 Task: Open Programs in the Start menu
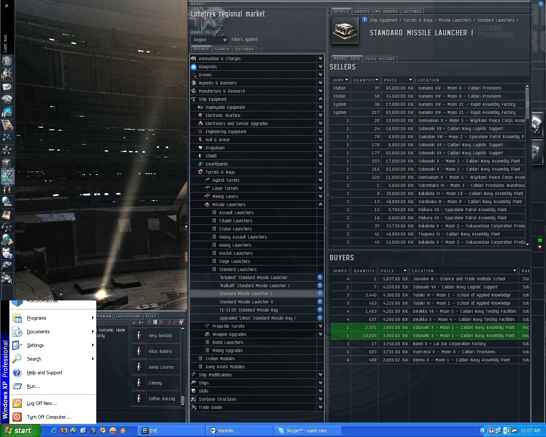pos(53,318)
